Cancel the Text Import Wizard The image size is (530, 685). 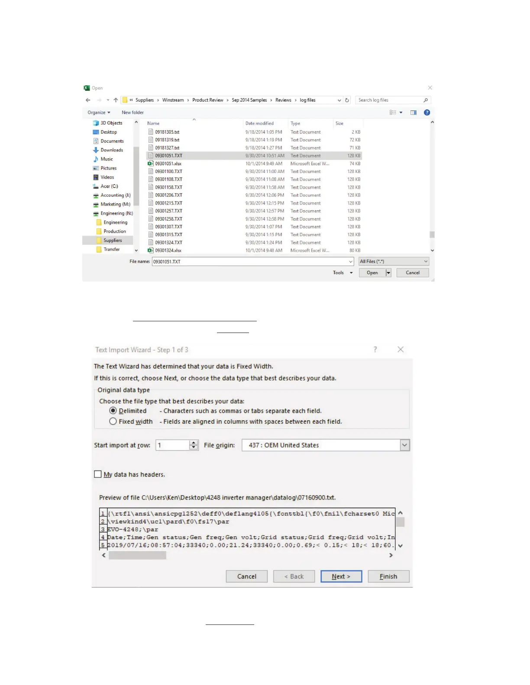coord(247,576)
